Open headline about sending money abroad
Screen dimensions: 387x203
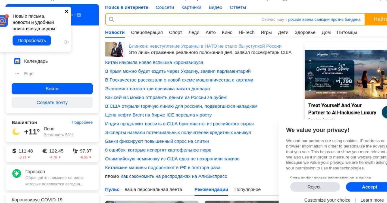[x=166, y=97]
